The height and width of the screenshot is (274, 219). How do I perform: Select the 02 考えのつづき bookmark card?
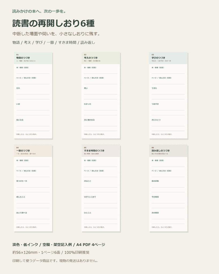tap(101, 96)
